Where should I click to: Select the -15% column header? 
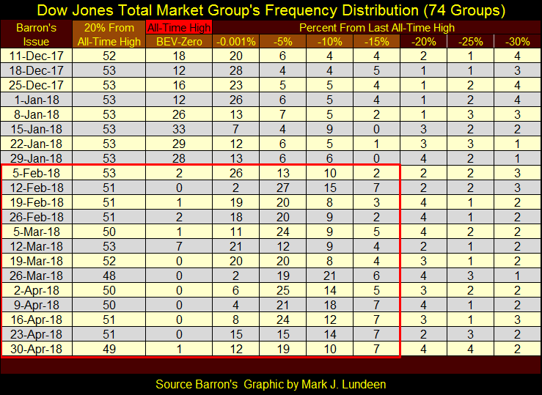(x=376, y=42)
